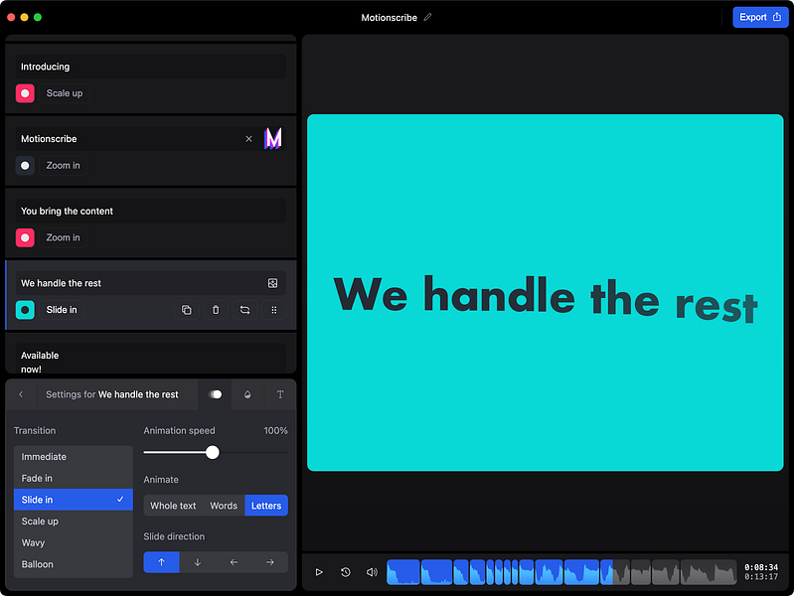The height and width of the screenshot is (596, 794).
Task: Mute audio with speaker icon
Action: pyautogui.click(x=372, y=572)
